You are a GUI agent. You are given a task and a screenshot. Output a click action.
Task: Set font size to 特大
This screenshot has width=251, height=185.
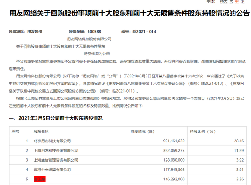[224, 1]
